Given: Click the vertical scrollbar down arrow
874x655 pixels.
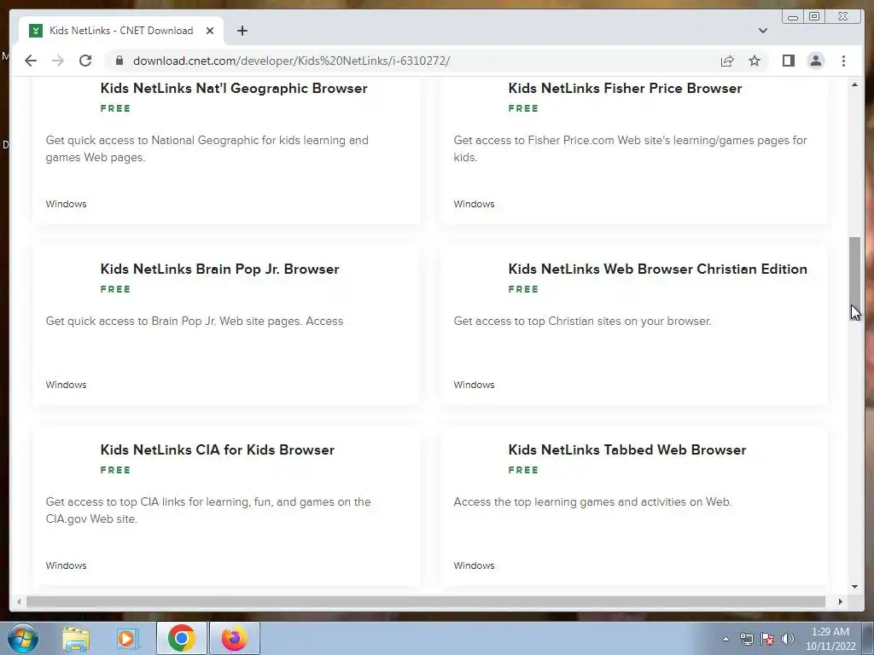Looking at the screenshot, I should pyautogui.click(x=854, y=587).
